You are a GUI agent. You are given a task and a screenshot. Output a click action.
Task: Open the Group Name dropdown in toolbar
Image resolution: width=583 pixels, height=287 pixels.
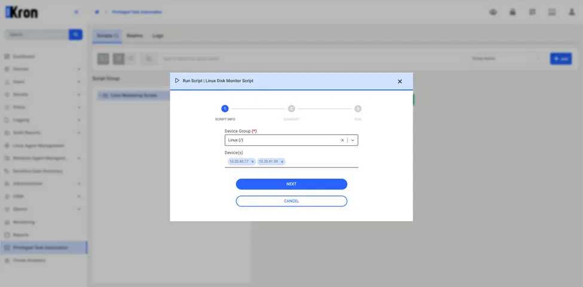(506, 59)
